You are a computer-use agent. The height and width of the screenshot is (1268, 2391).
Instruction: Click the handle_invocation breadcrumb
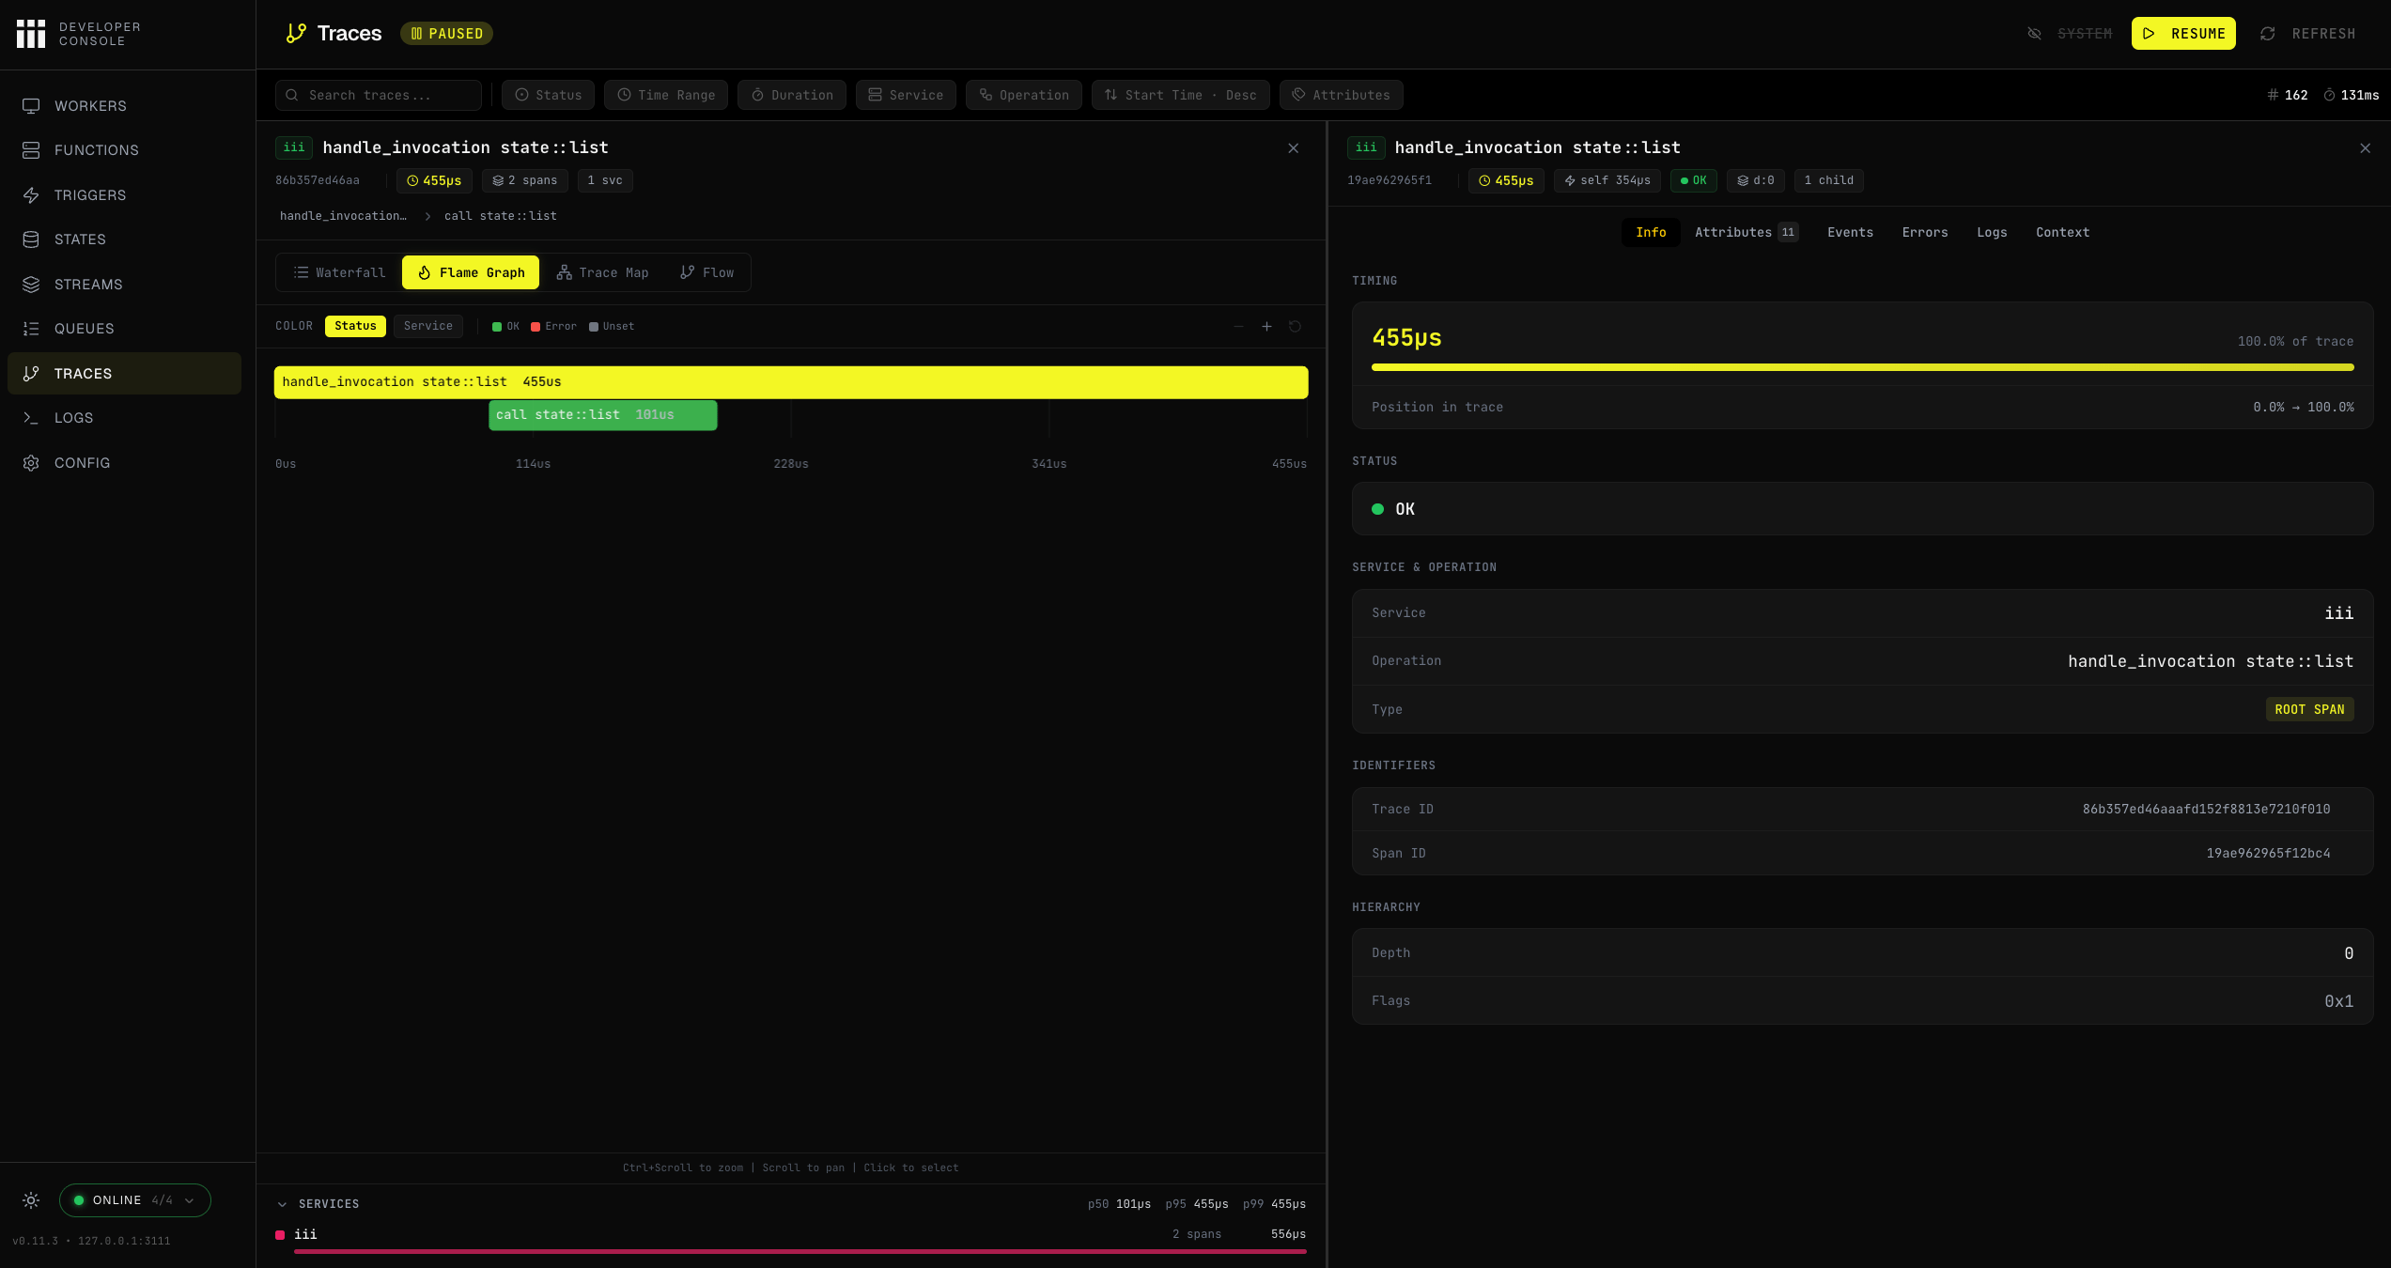343,216
